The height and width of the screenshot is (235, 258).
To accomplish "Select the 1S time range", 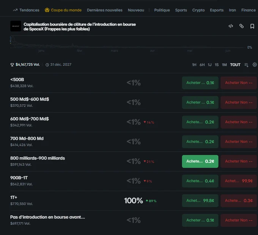I will point(217,65).
